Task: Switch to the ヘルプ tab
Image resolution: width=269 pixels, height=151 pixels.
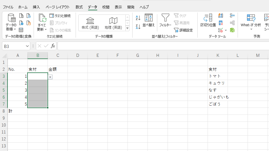Action: coord(144,7)
